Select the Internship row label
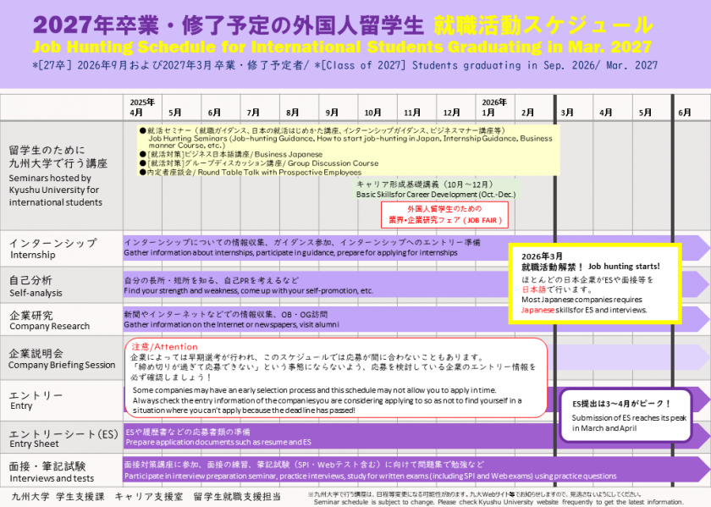The width and height of the screenshot is (711, 507). pyautogui.click(x=53, y=248)
